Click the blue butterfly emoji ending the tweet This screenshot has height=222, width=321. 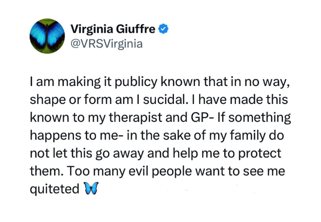[x=91, y=188]
